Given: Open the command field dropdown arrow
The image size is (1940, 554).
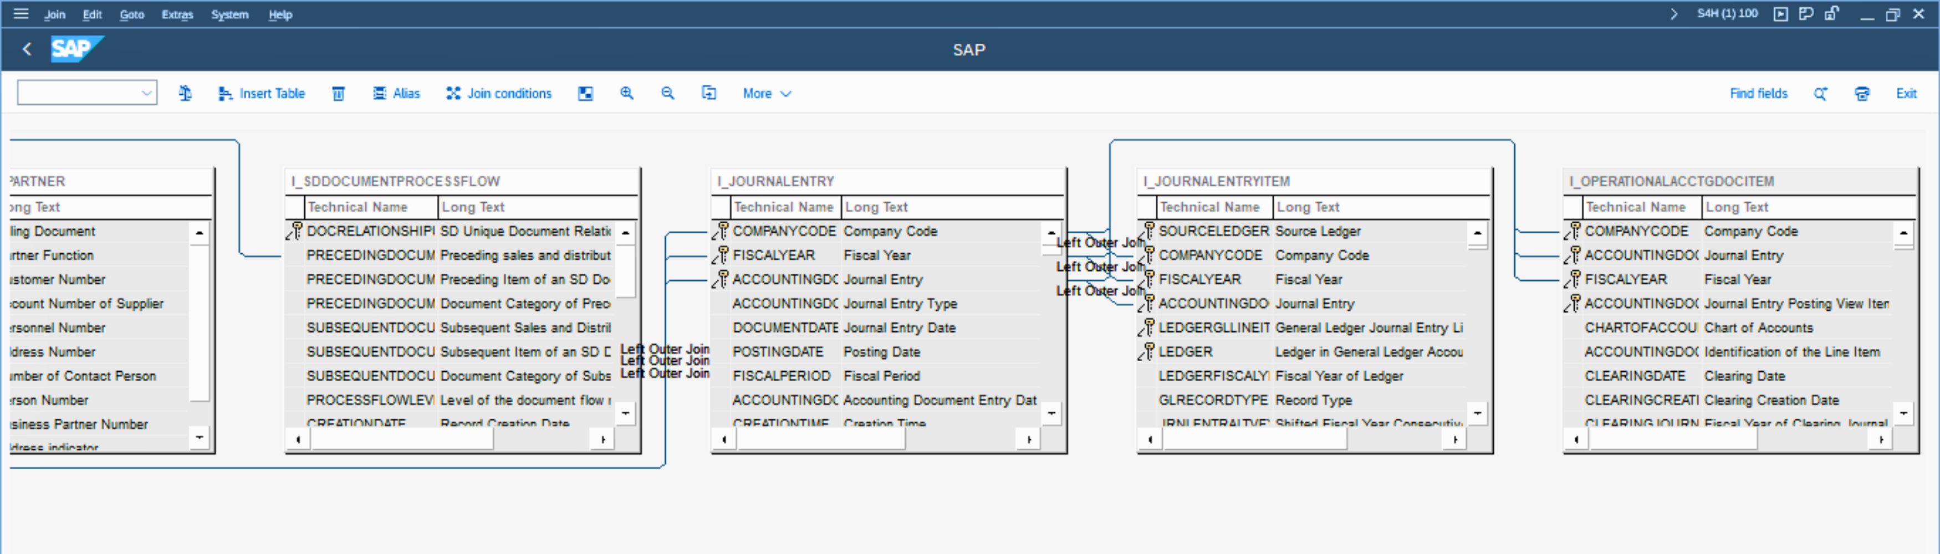Looking at the screenshot, I should click(x=146, y=93).
